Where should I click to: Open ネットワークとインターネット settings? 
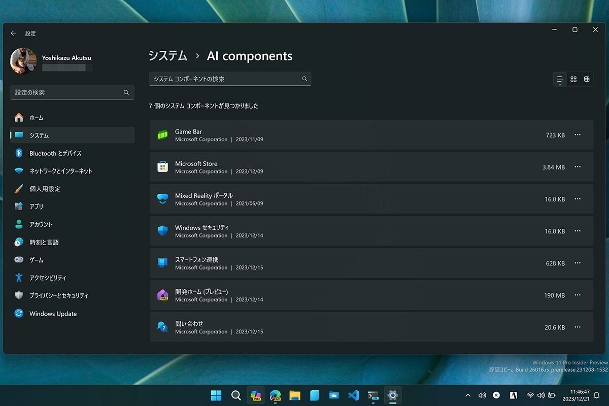coord(72,171)
